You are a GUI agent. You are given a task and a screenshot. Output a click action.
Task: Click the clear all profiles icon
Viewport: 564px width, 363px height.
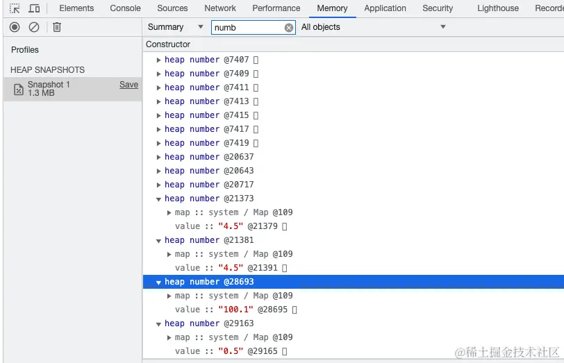tap(34, 27)
